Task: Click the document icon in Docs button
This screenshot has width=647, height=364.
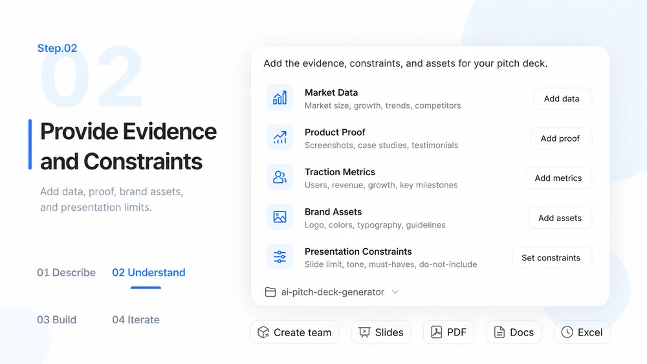Action: point(499,332)
